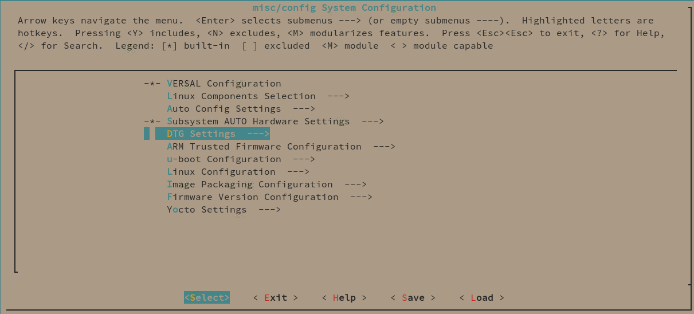The image size is (694, 314).
Task: Click the arrow after Yocto Settings
Action: (270, 210)
